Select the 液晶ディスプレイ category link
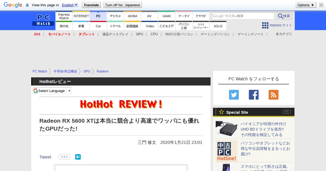The width and height of the screenshot is (326, 171). (x=115, y=34)
